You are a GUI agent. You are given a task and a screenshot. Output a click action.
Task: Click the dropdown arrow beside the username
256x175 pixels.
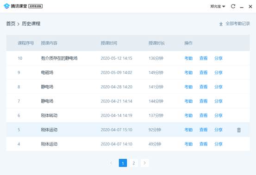(224, 6)
